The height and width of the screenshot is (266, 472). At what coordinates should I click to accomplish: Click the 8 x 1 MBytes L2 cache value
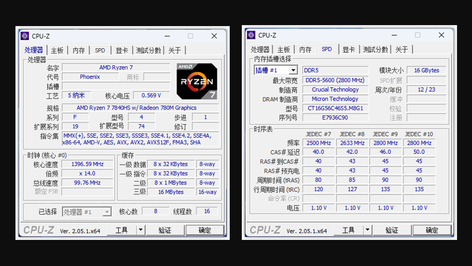tap(171, 183)
